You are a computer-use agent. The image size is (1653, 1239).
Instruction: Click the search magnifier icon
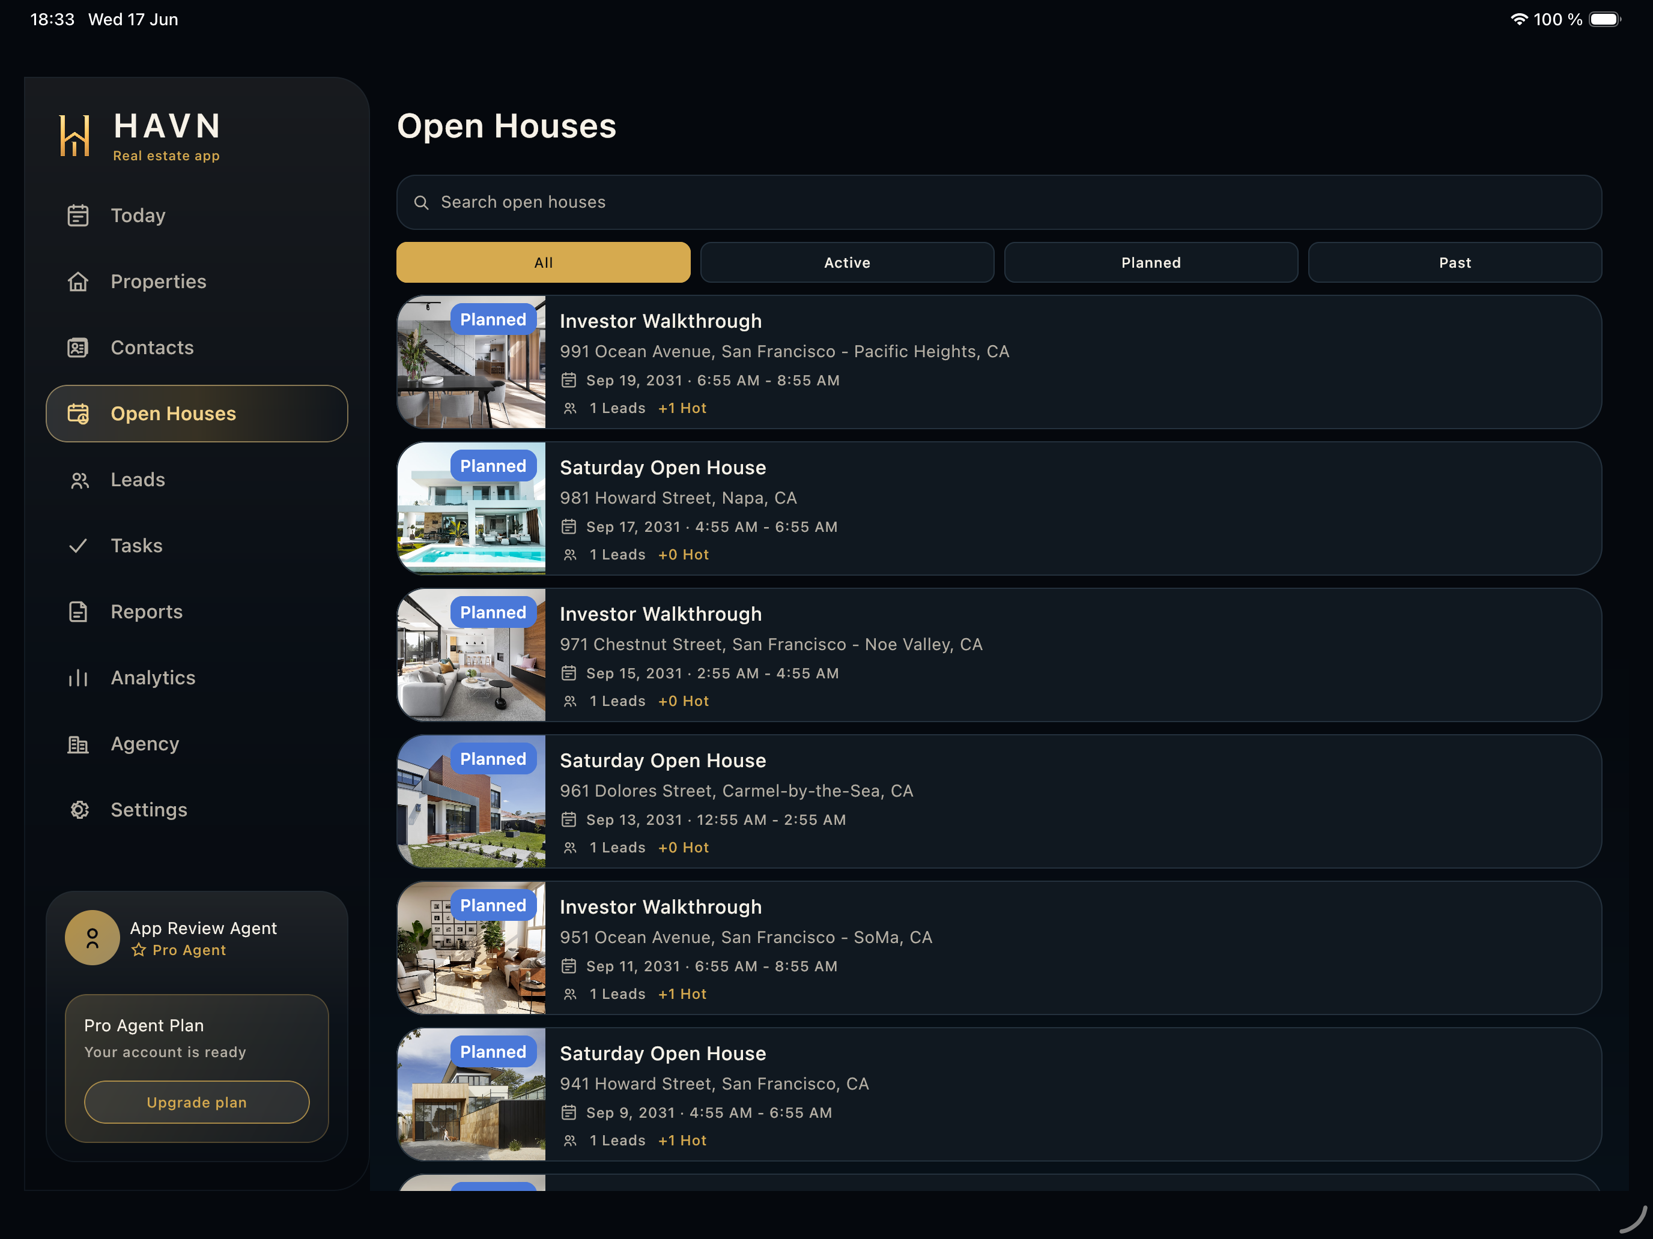422,202
